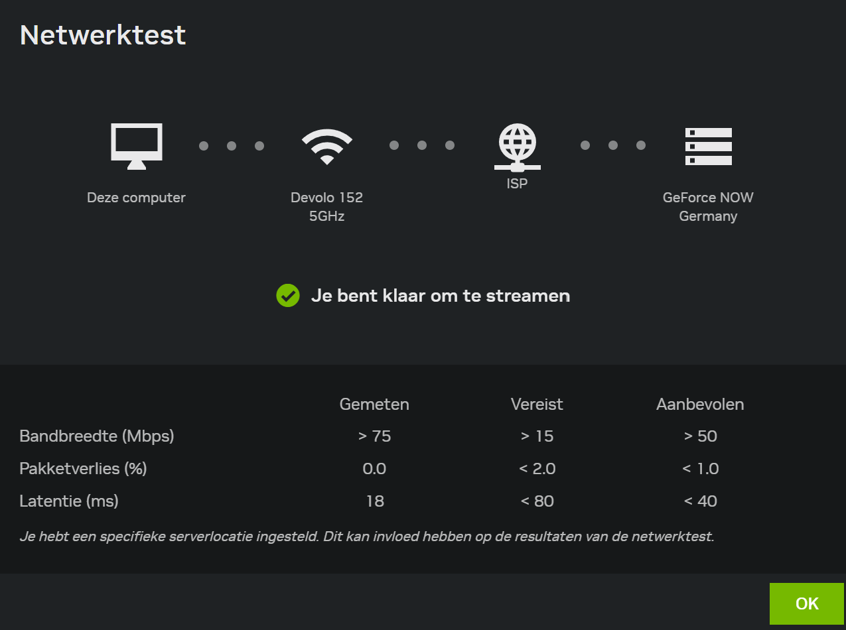Click the connection dots between ISP and server

click(612, 145)
